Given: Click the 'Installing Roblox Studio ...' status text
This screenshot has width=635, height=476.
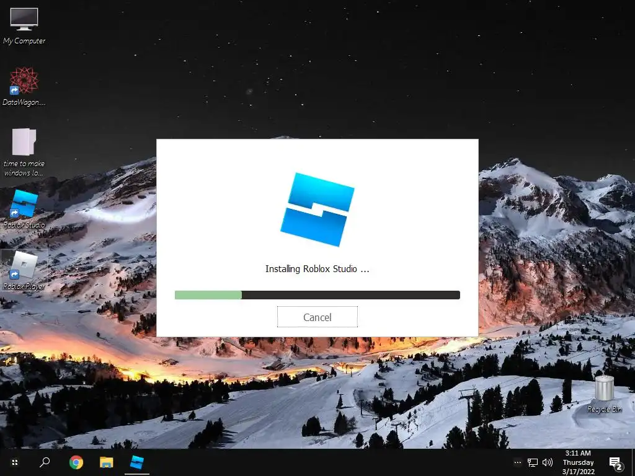Looking at the screenshot, I should (317, 269).
